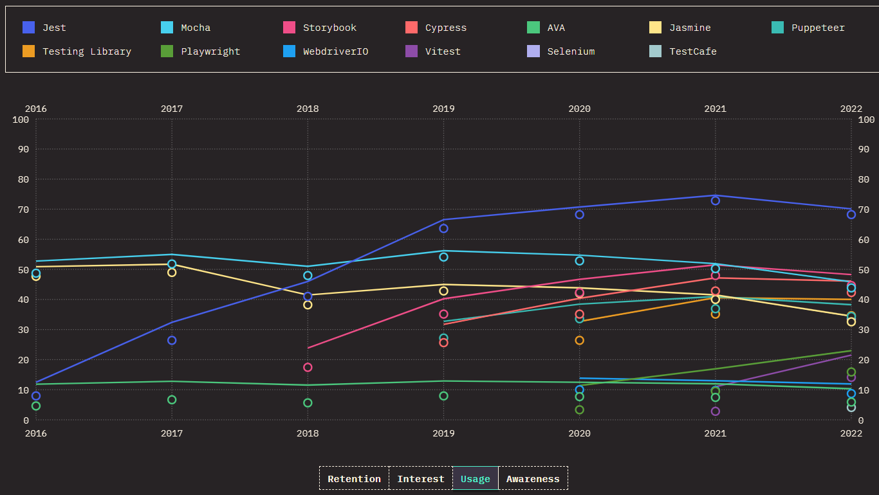The width and height of the screenshot is (879, 495).
Task: Click the Playwright data point for 2020
Action: point(579,410)
